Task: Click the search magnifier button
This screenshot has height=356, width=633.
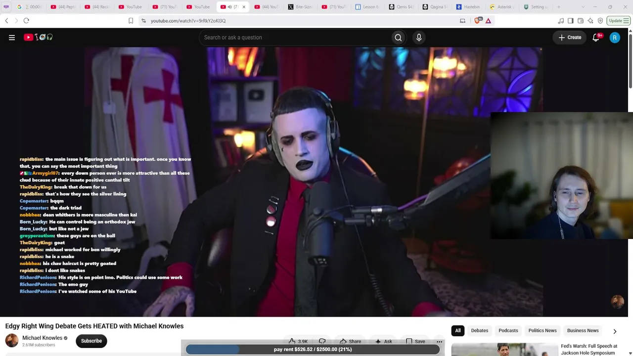Action: 398,38
